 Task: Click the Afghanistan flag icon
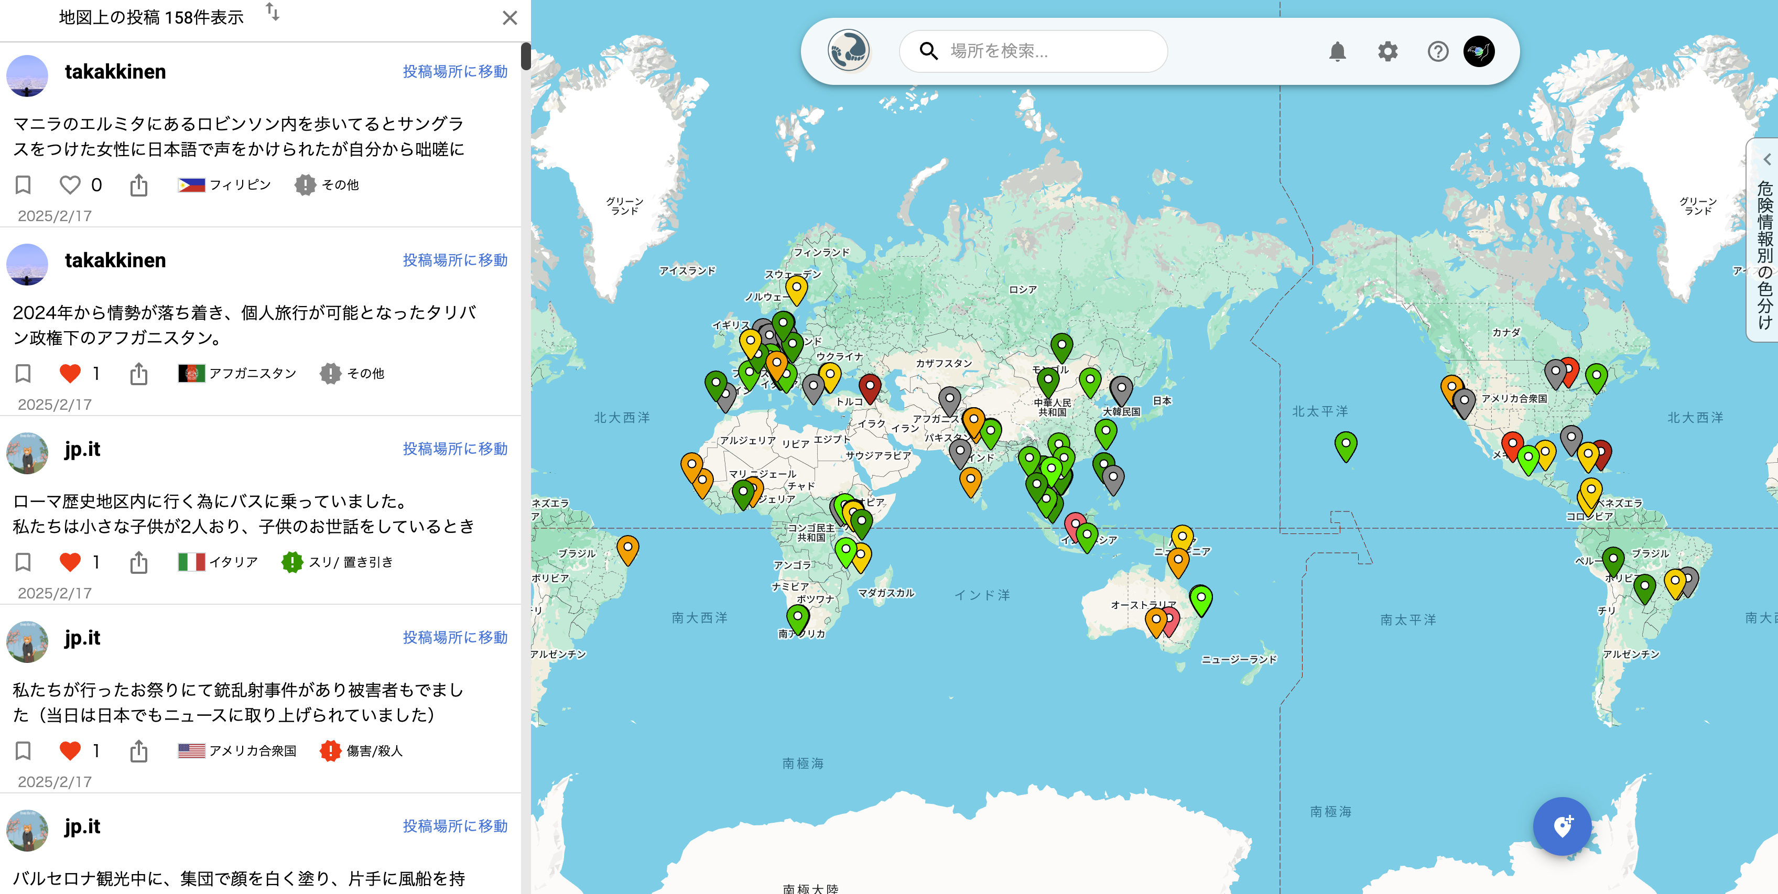coord(191,373)
